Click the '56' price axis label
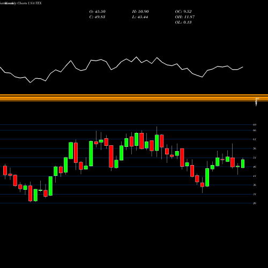268x268 pixels. tap(255, 148)
